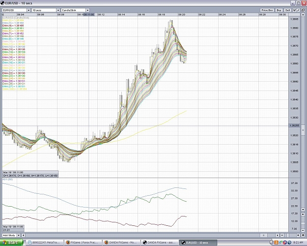Click the down arrow on vertical scrollbar

coord(303,210)
